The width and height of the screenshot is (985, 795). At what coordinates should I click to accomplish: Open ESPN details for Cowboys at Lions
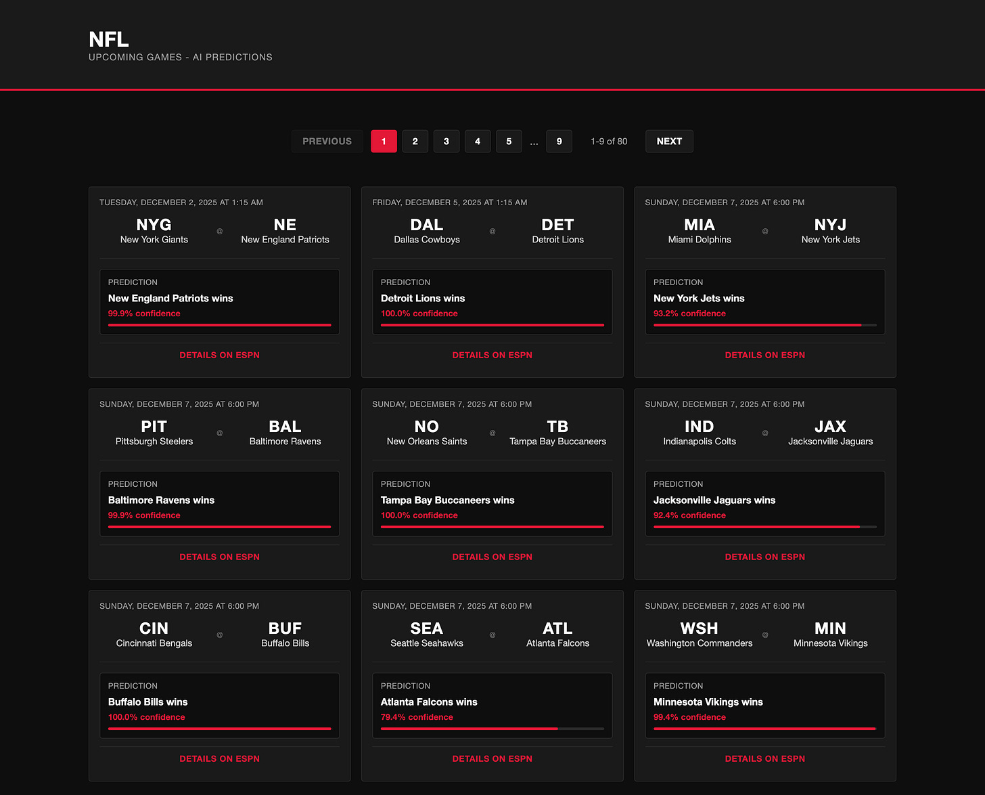click(x=492, y=355)
